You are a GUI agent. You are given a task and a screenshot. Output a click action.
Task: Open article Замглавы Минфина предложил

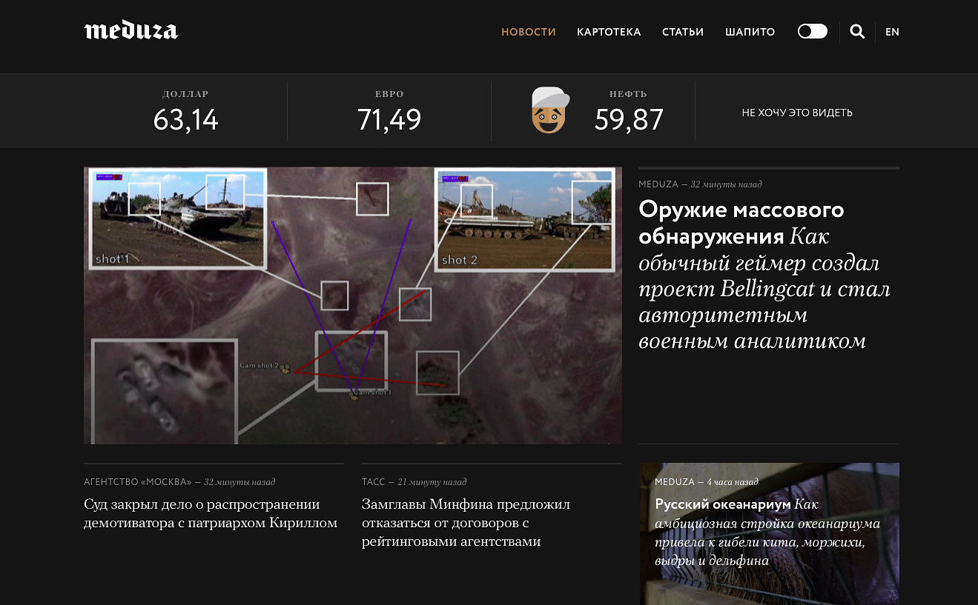pyautogui.click(x=466, y=523)
